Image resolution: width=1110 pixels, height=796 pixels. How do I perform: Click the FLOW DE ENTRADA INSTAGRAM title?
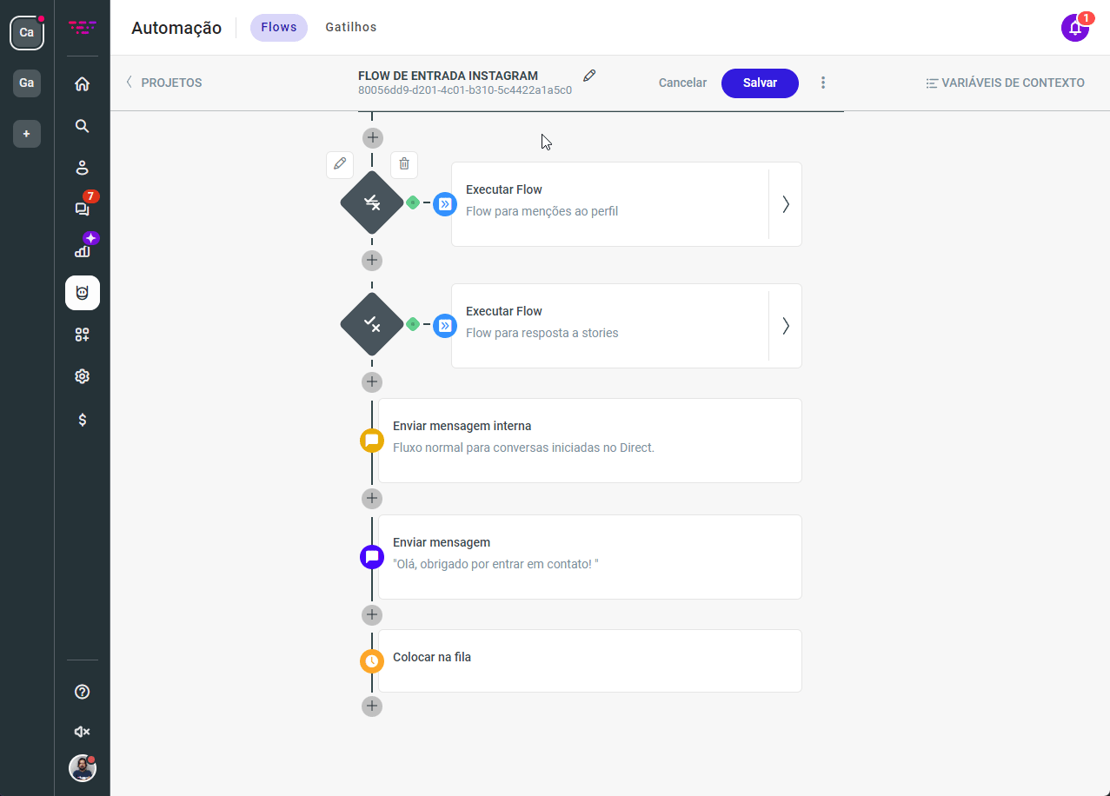[448, 76]
